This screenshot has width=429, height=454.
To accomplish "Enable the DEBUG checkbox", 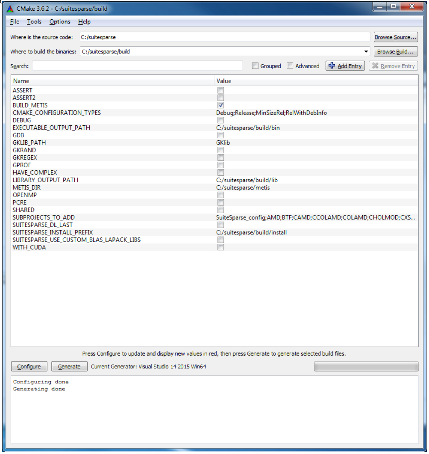I will (221, 120).
